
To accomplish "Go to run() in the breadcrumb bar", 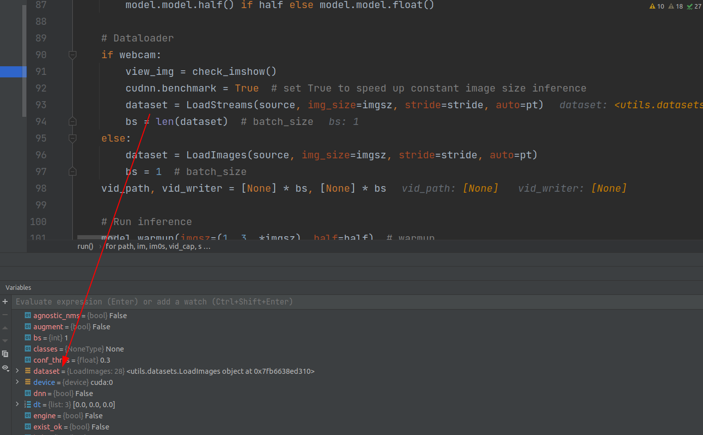I will coord(85,246).
